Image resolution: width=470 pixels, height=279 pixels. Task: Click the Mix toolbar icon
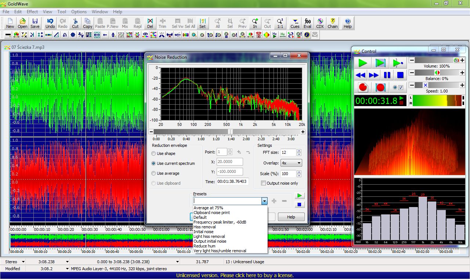point(125,23)
